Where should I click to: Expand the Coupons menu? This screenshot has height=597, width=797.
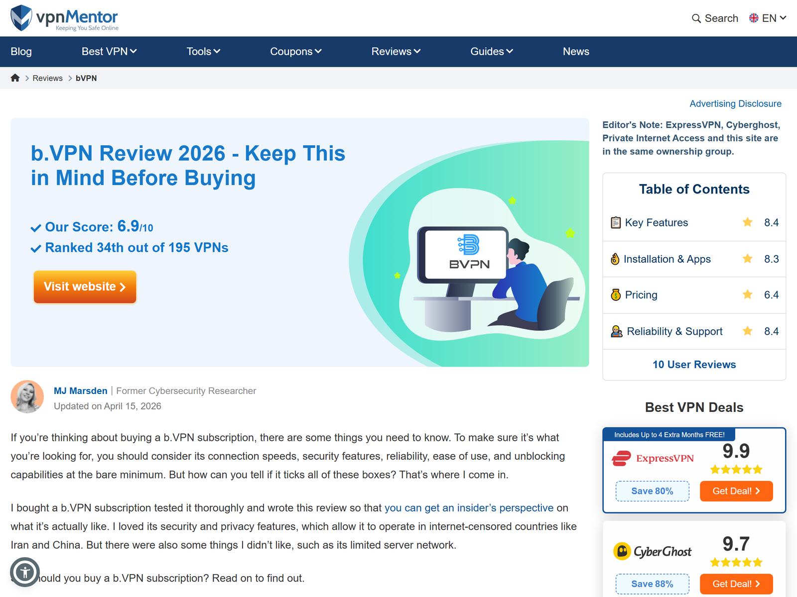coord(296,52)
